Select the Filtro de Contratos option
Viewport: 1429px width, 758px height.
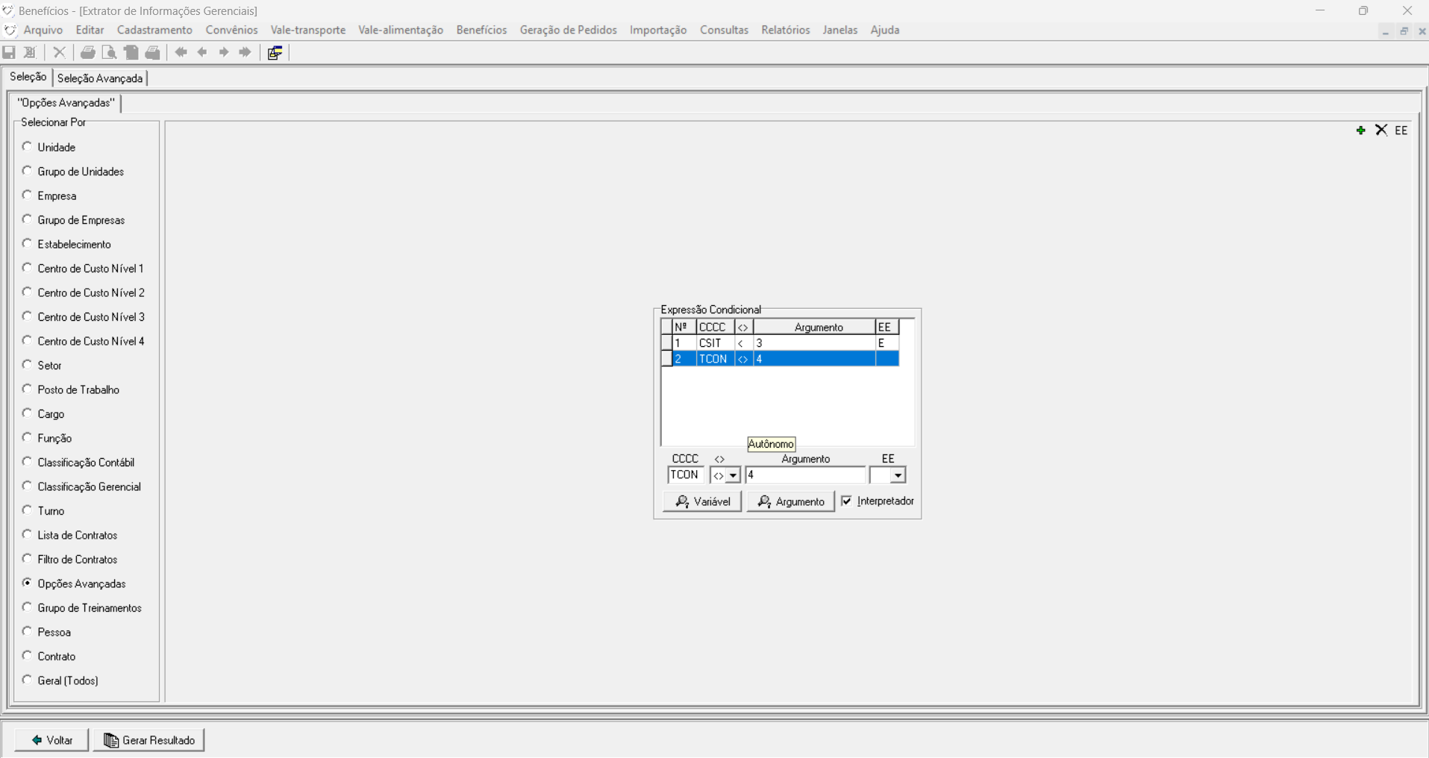coord(28,559)
